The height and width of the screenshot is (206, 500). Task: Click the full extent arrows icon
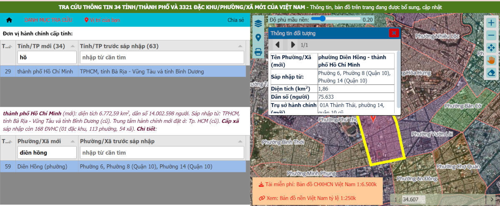[491, 48]
